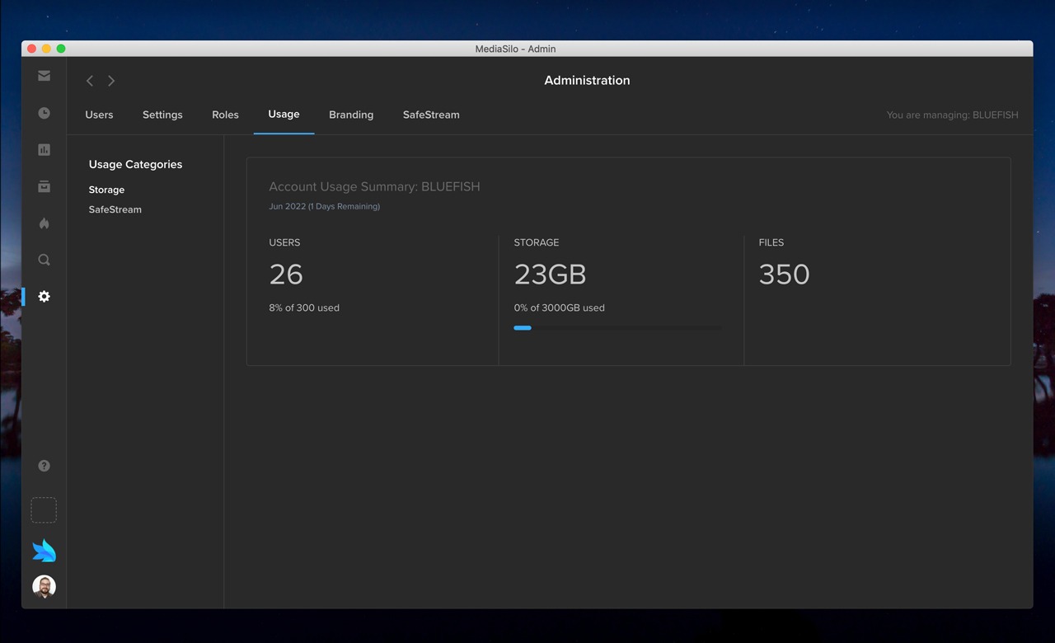Image resolution: width=1055 pixels, height=643 pixels.
Task: Open the analytics bar-chart icon in sidebar
Action: tap(44, 149)
